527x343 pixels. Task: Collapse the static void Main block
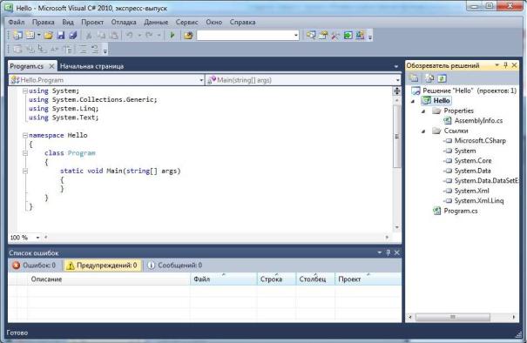25,171
